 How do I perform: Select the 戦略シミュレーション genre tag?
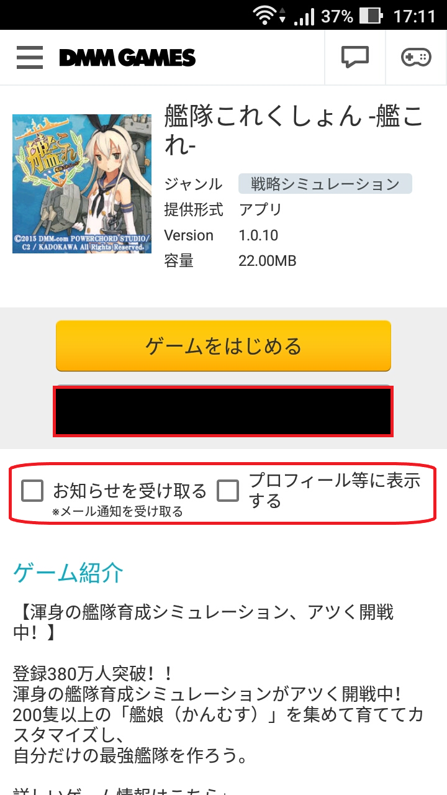(325, 184)
